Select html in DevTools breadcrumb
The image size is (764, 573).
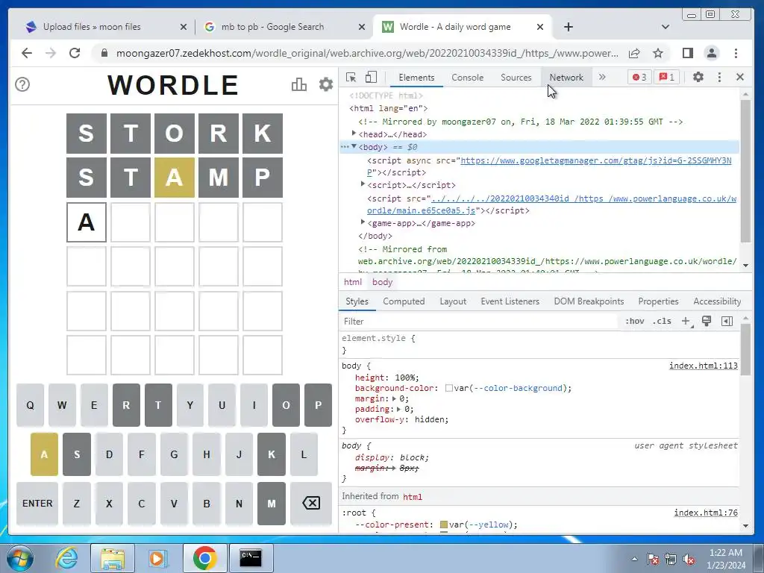(x=353, y=282)
